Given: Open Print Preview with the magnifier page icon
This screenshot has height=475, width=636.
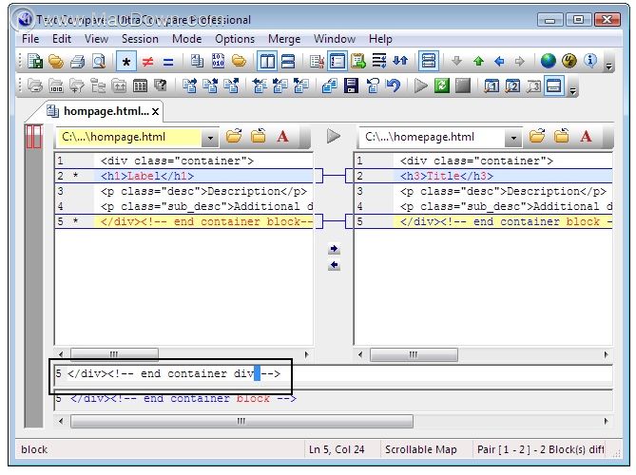Looking at the screenshot, I should 99,61.
